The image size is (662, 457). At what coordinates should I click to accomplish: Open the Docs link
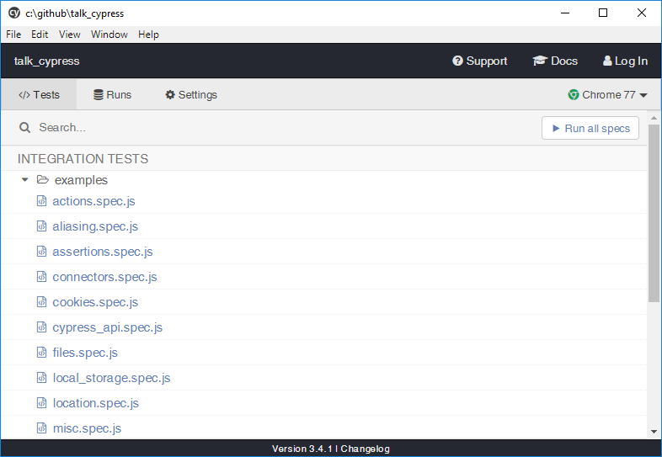click(x=555, y=61)
